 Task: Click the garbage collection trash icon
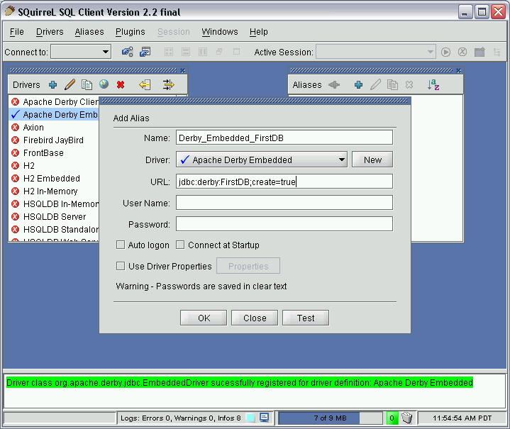pyautogui.click(x=406, y=418)
